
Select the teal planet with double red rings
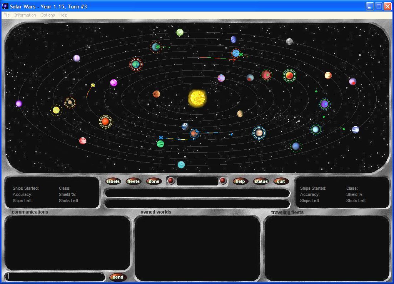point(136,64)
